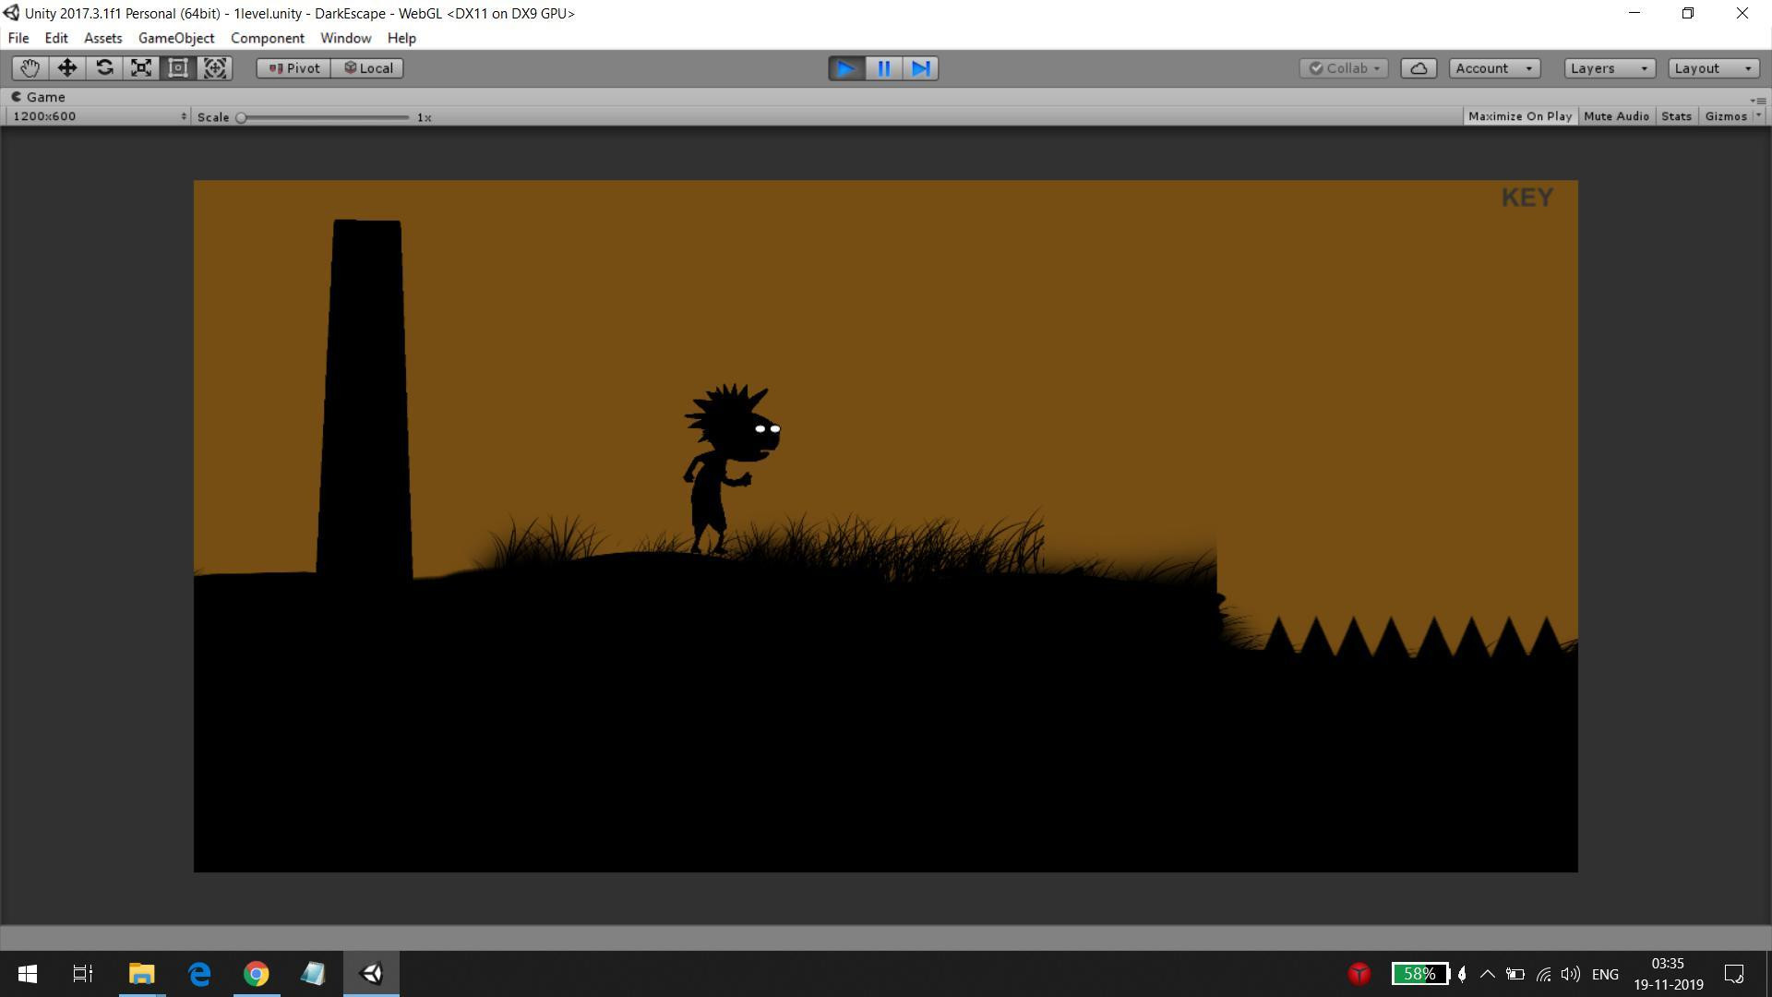
Task: Open the Help menu
Action: click(x=401, y=38)
